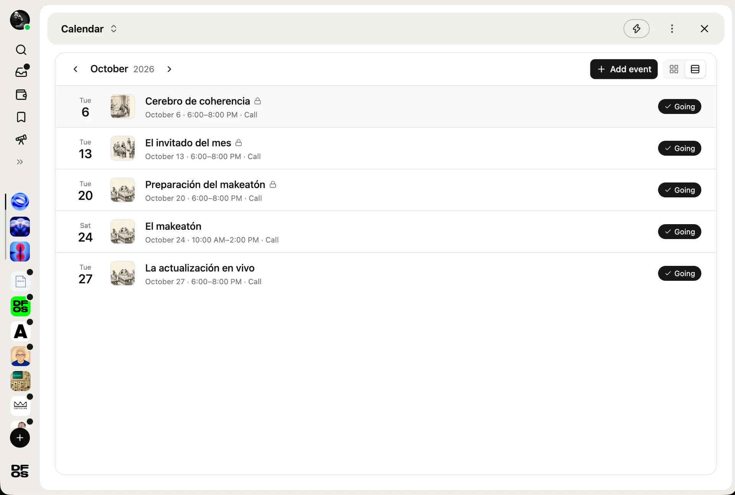Viewport: 735px width, 495px height.
Task: Switch to grid view layout
Action: [x=674, y=69]
